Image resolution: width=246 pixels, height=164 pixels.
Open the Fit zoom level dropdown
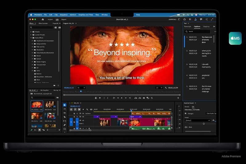[x=81, y=88]
